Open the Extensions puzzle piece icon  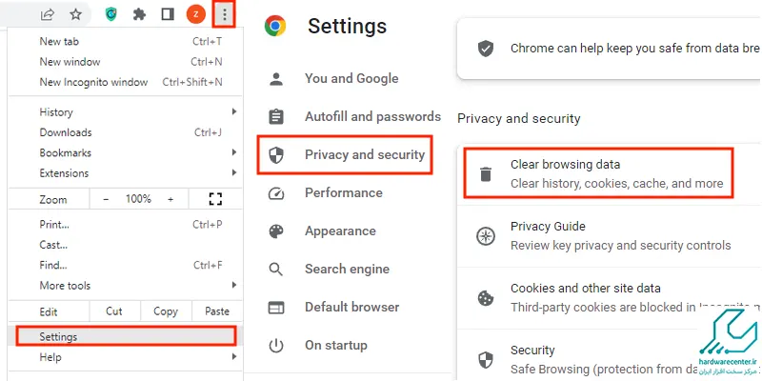(139, 14)
